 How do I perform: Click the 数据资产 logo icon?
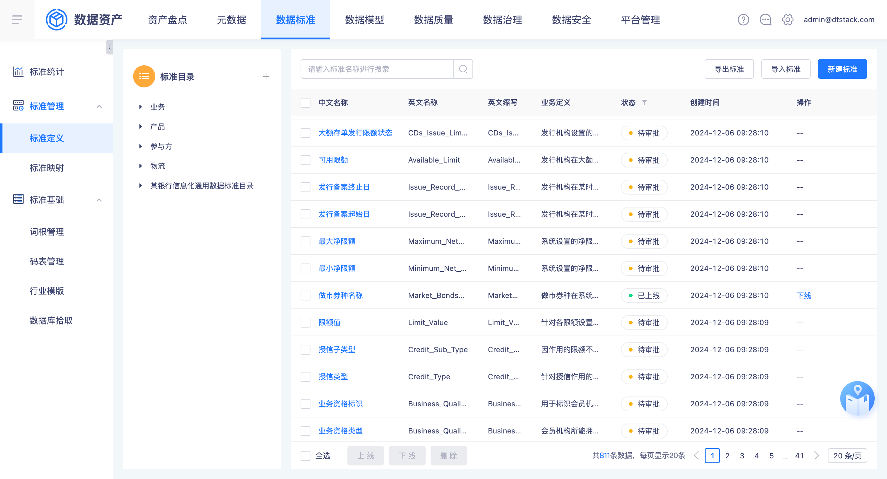pyautogui.click(x=56, y=20)
